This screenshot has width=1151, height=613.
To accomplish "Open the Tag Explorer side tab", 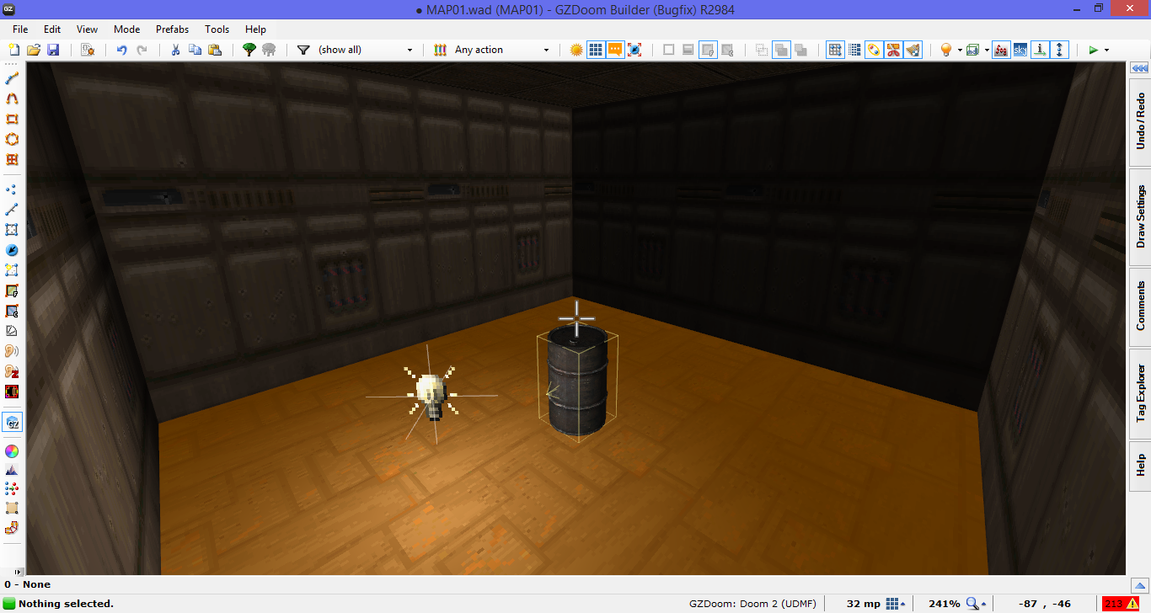I will tap(1140, 393).
